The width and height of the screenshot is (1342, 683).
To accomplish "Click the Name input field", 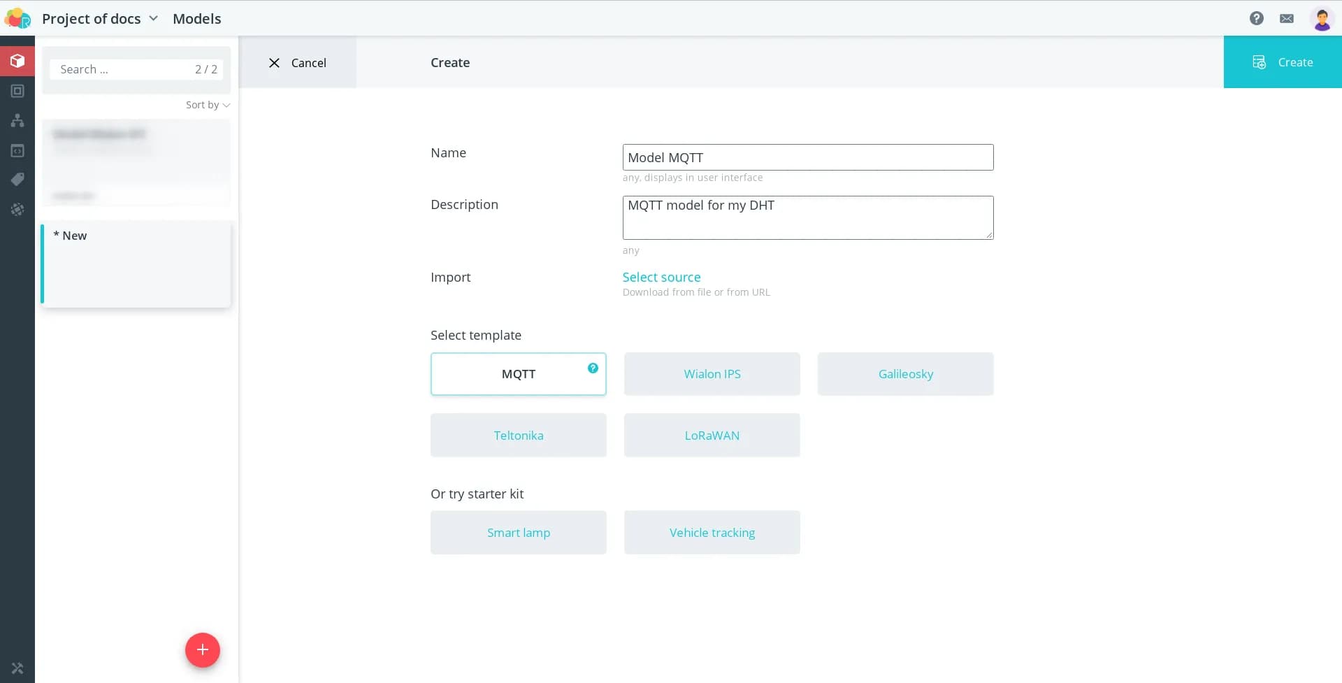I will click(x=807, y=157).
